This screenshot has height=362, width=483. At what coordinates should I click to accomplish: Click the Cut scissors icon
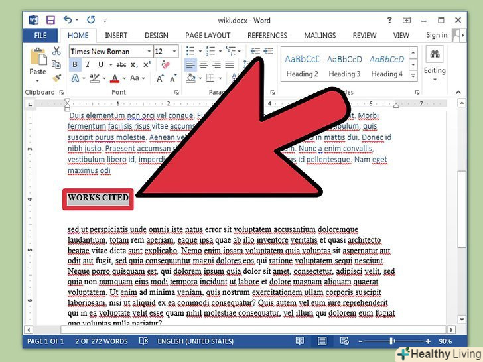coord(56,51)
